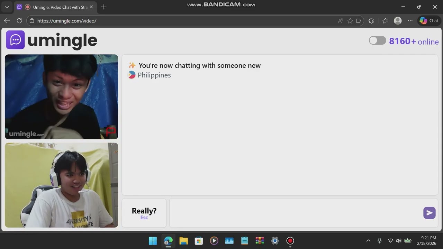Open Copilot Chat button
The image size is (443, 249).
[429, 21]
